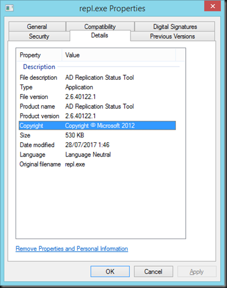The image size is (227, 288).
Task: Click the repl.exe original filename value
Action: (75, 164)
